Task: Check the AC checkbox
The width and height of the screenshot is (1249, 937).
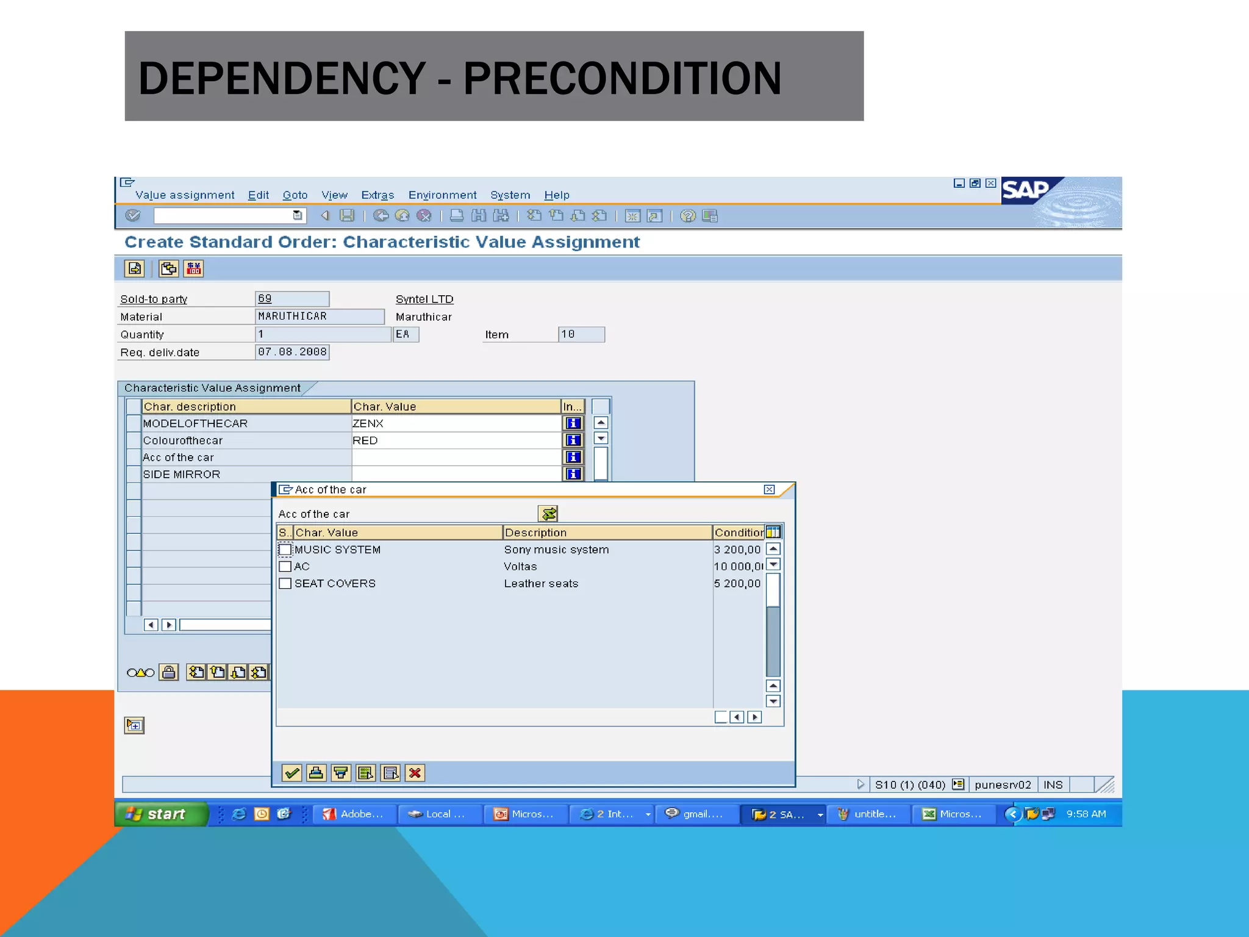Action: point(285,567)
